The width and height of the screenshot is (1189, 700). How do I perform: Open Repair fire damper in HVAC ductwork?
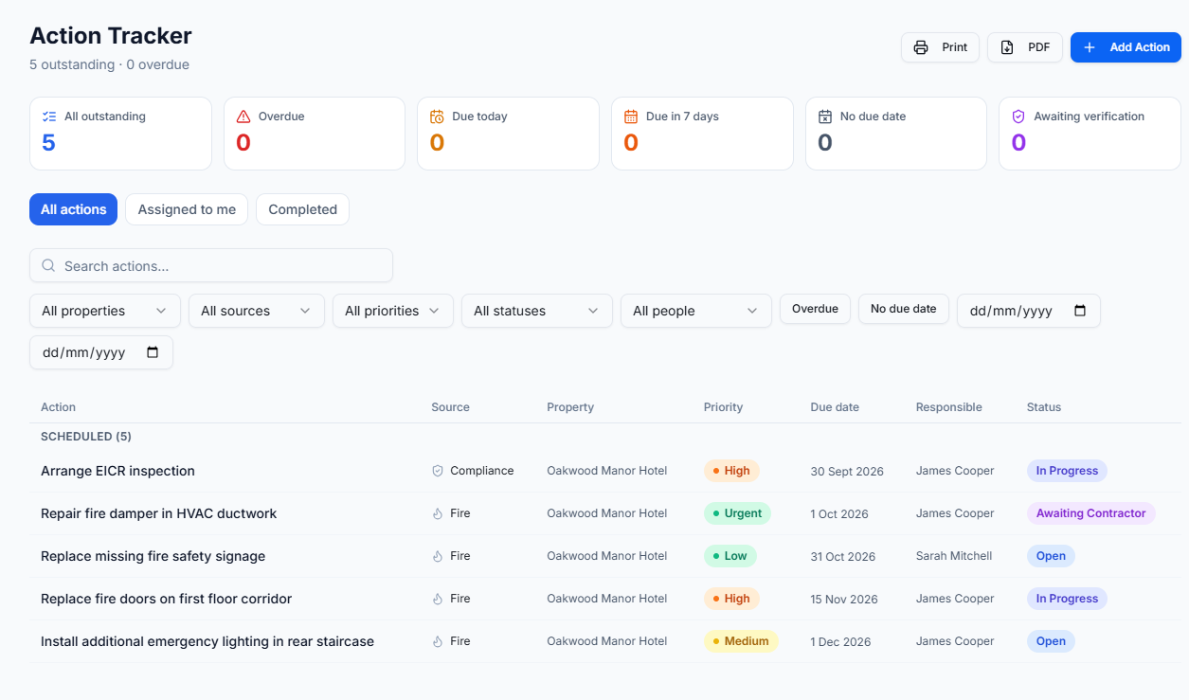click(158, 513)
